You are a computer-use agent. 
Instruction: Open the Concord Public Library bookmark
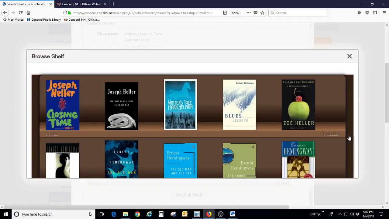[44, 20]
